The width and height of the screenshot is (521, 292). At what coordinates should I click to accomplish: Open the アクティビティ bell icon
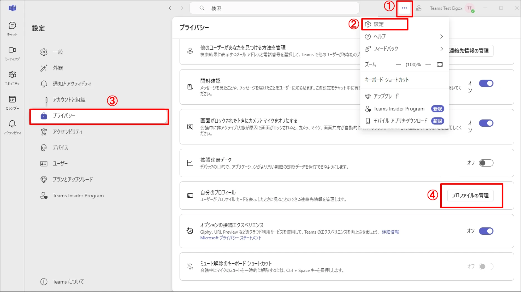coord(12,127)
